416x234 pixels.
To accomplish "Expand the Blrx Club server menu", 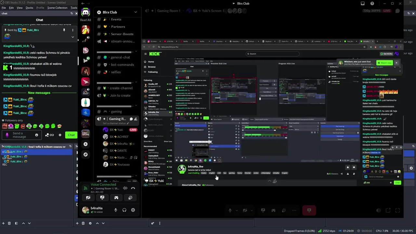I will (136, 12).
